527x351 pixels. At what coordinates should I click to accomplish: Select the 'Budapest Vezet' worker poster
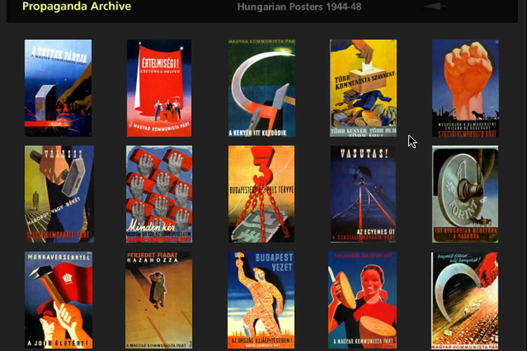(x=261, y=300)
